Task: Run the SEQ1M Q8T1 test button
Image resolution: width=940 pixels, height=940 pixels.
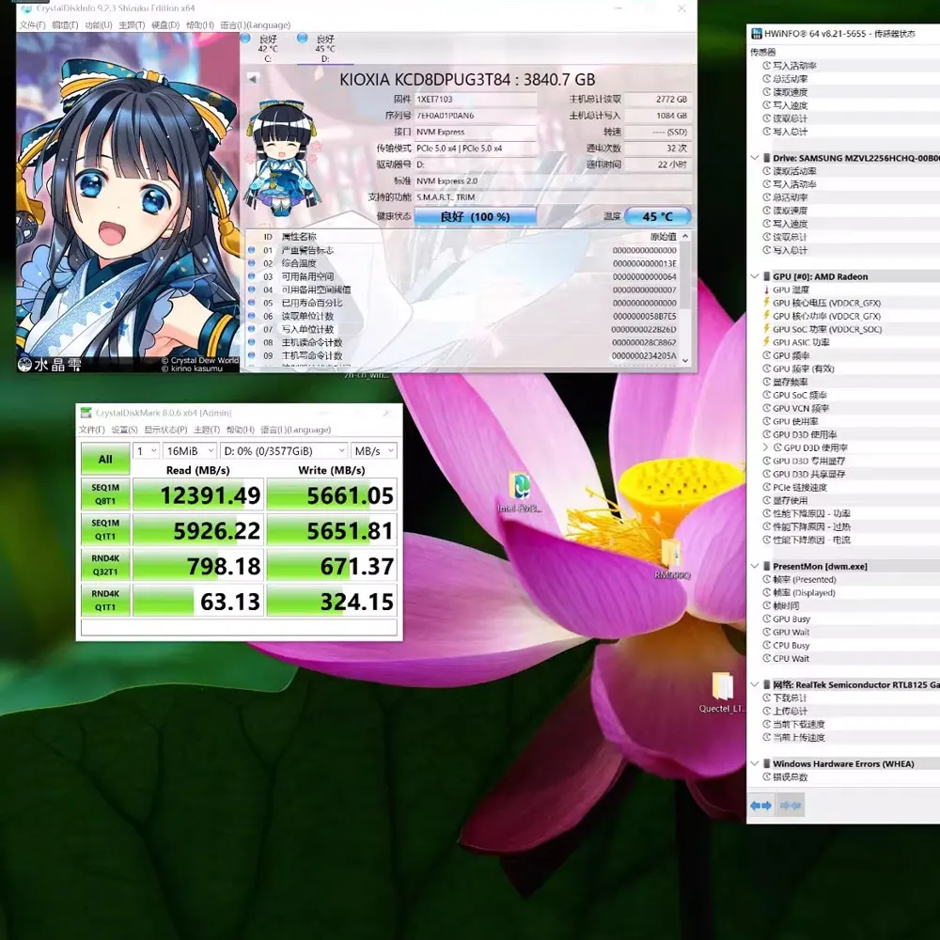Action: click(x=105, y=494)
